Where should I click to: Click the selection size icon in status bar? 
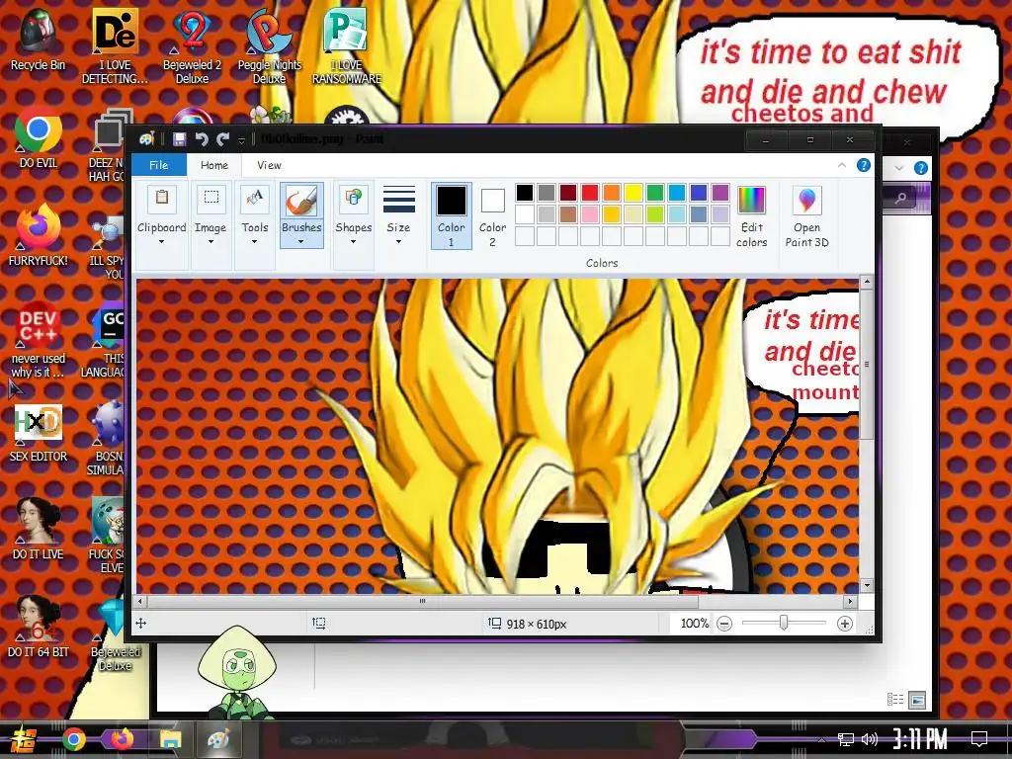tap(319, 623)
